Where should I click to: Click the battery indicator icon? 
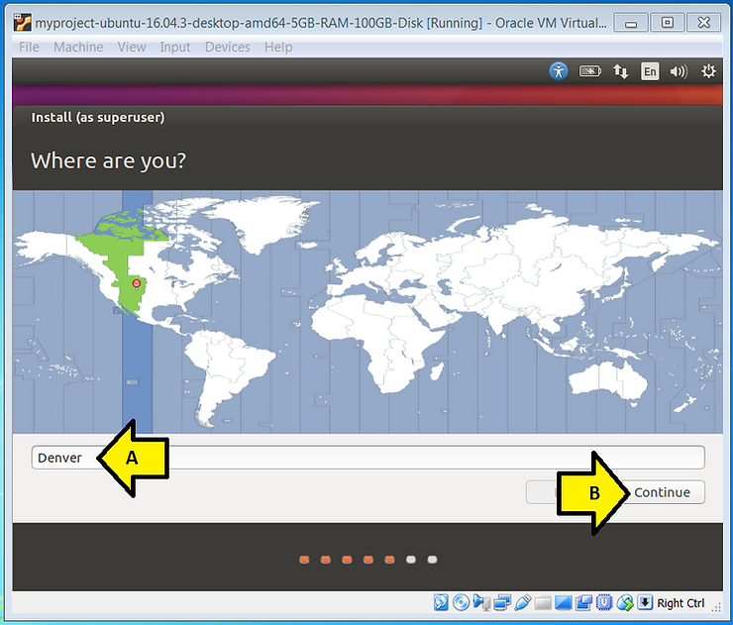589,71
